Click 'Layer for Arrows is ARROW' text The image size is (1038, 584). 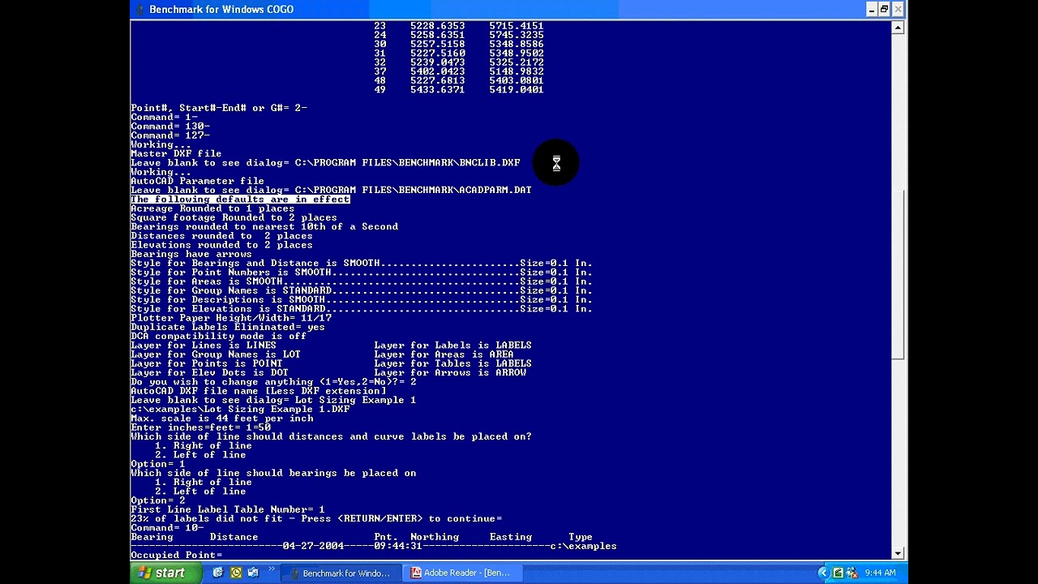click(x=450, y=373)
